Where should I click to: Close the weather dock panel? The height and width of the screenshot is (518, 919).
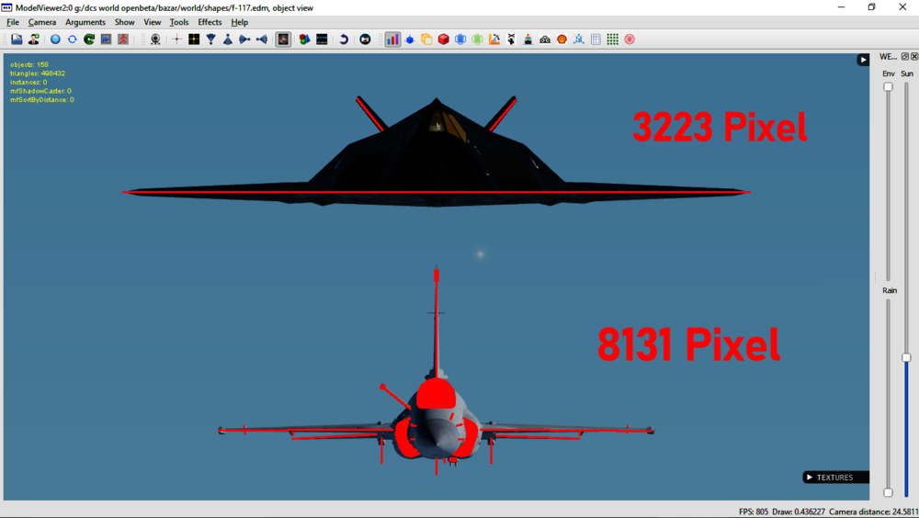914,56
